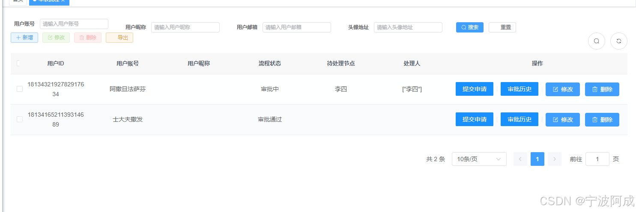Click 修改 edit in the 阿撒旦法萨芬 row
The width and height of the screenshot is (636, 212).
(x=563, y=89)
